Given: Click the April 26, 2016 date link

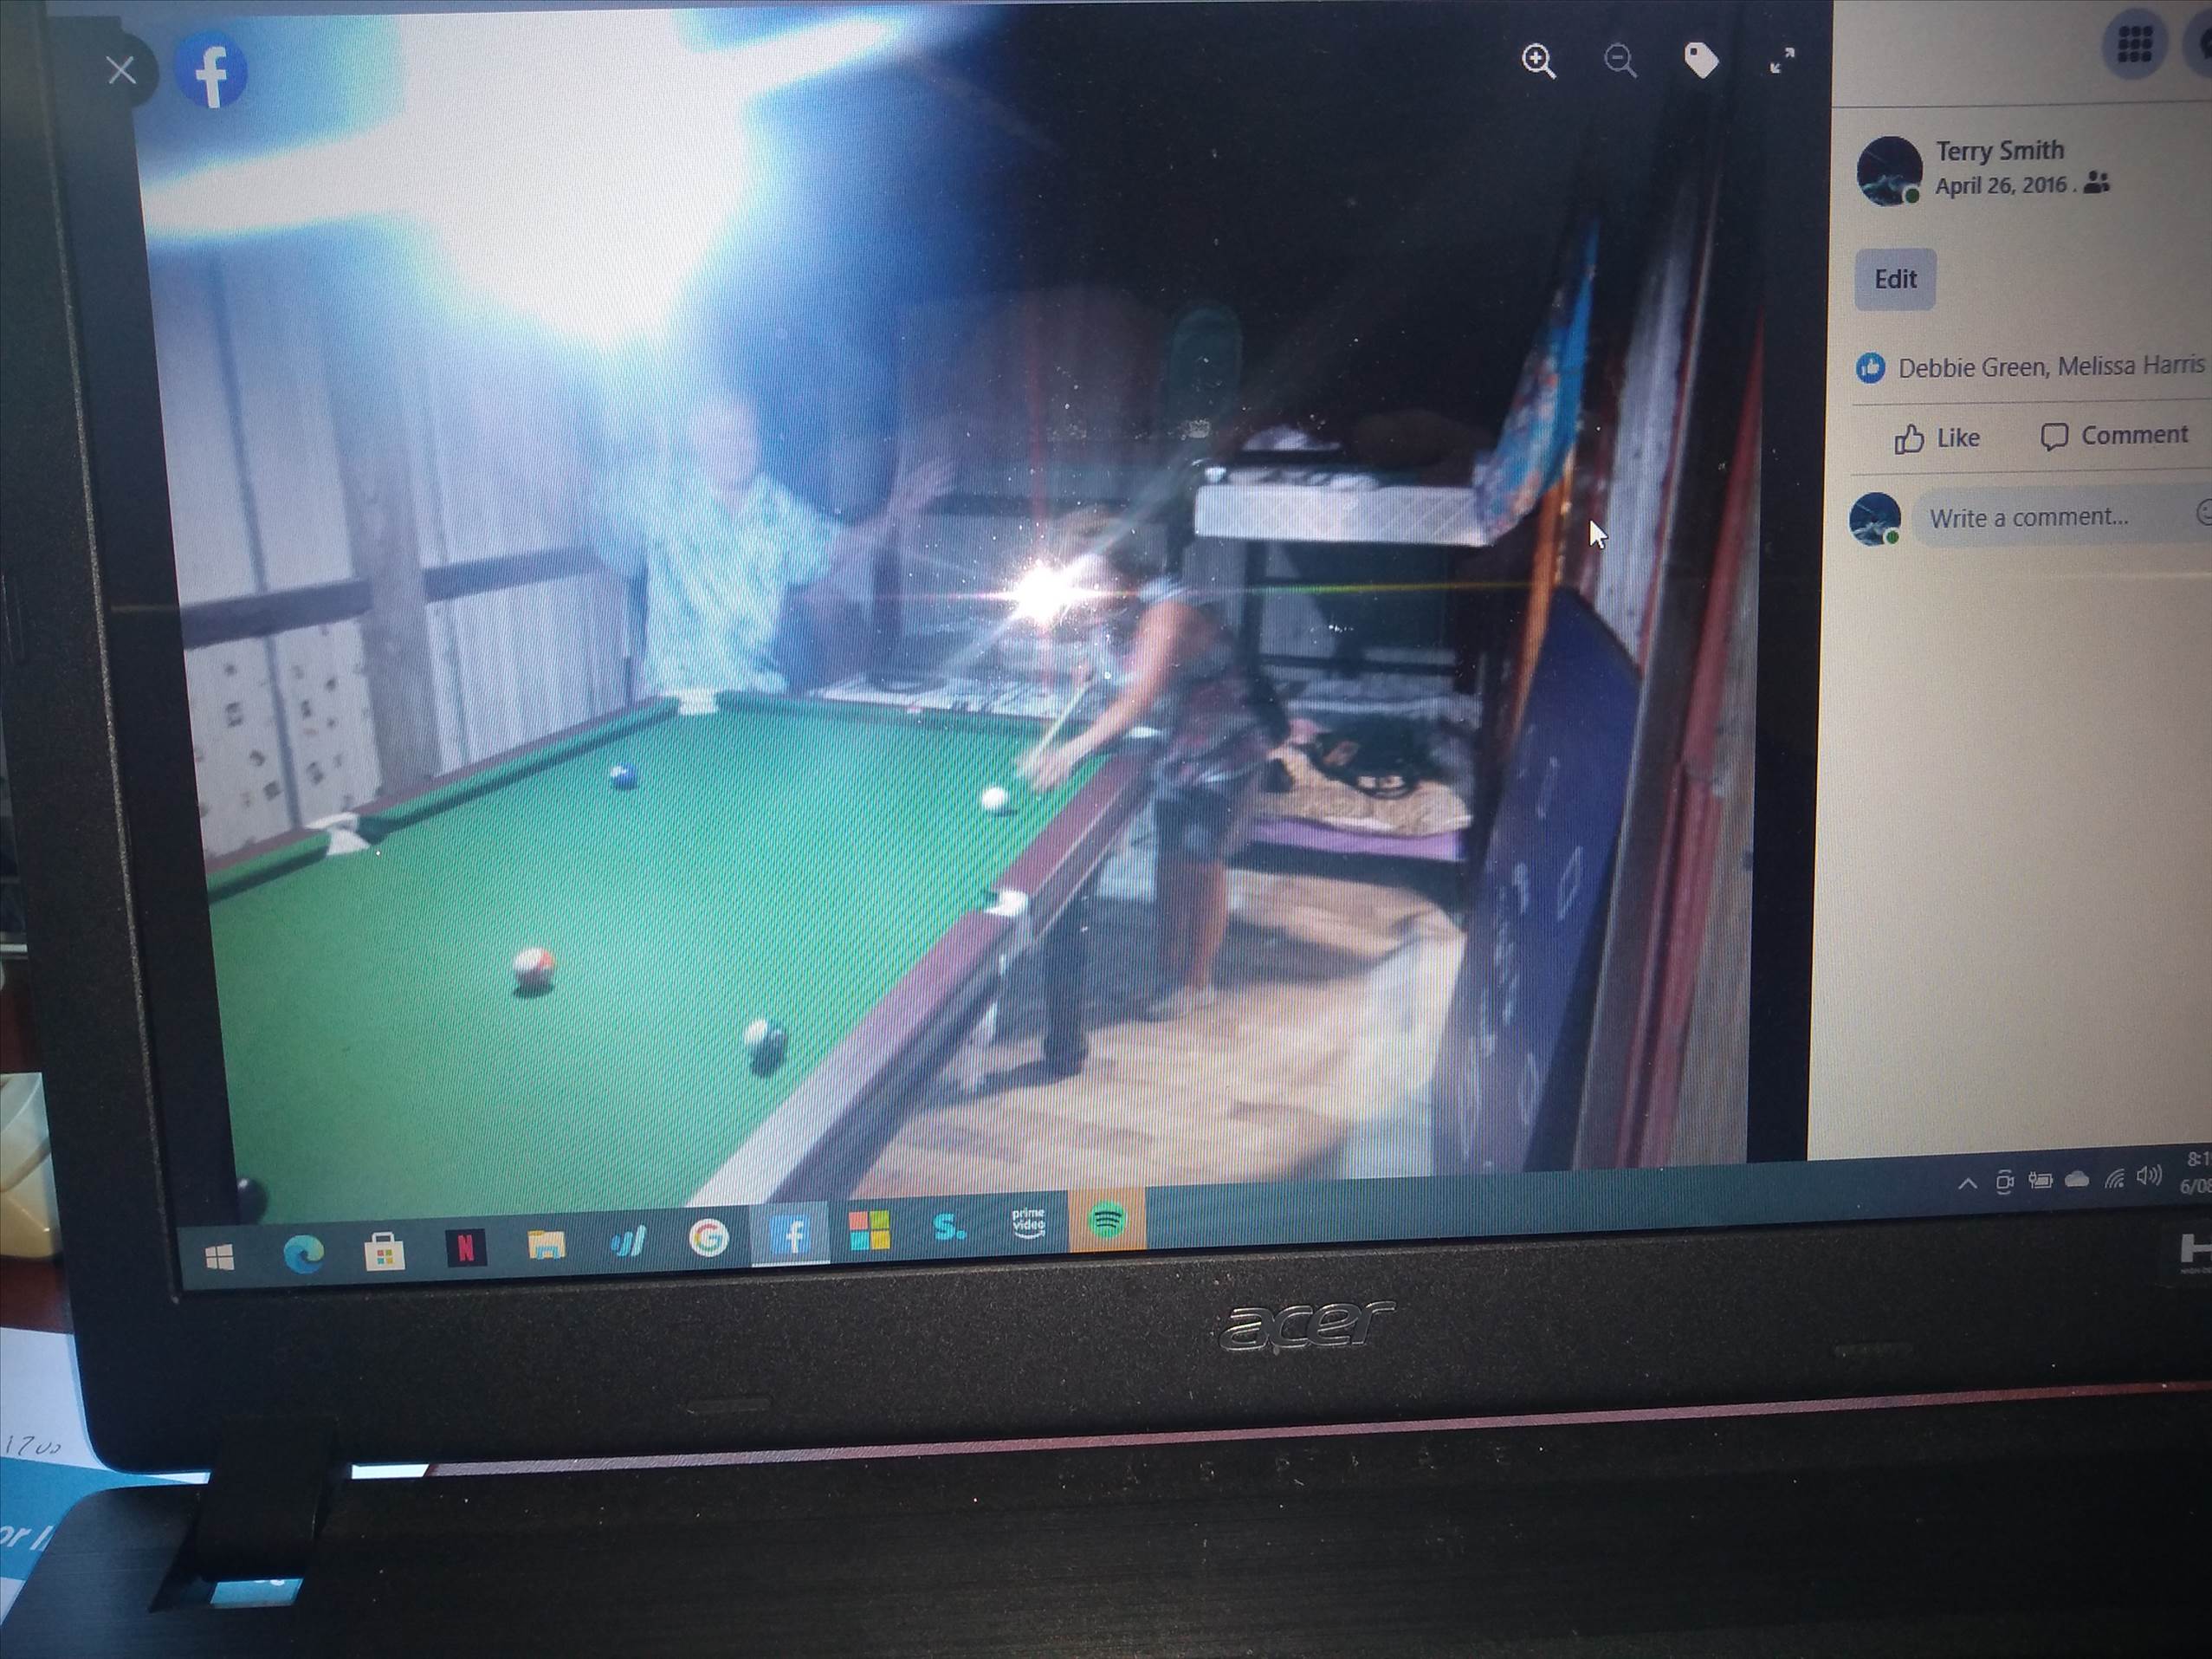Looking at the screenshot, I should tap(2000, 186).
